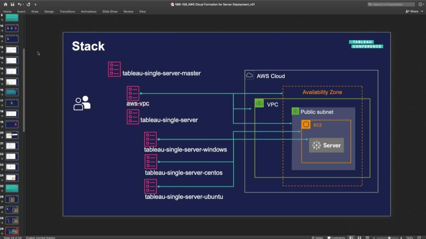Open Customize Quick Access Toolbar dropdown
Image resolution: width=426 pixels, height=239 pixels.
[35, 4]
